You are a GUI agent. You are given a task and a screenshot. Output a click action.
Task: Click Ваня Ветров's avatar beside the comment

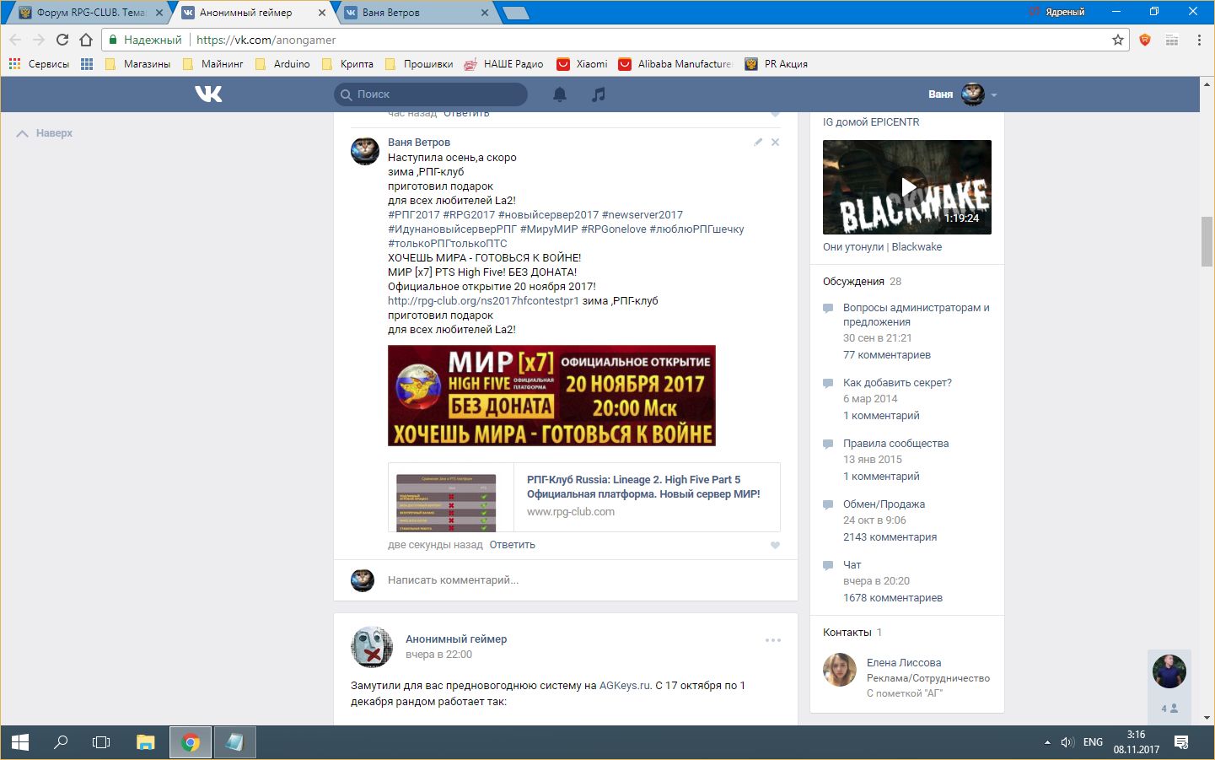365,151
